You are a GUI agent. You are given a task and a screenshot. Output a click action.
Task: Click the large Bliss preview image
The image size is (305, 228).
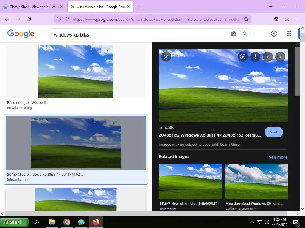(x=223, y=85)
